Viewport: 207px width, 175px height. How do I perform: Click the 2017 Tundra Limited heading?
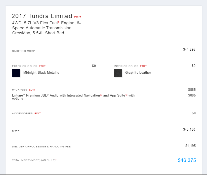42,16
